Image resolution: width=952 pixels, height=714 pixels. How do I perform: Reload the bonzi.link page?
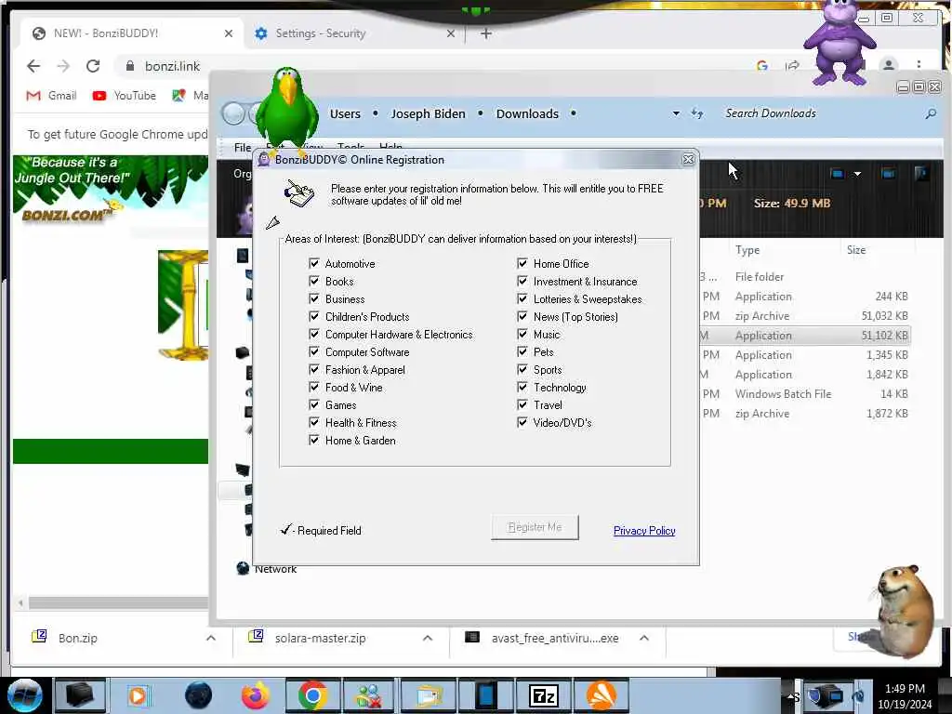coord(93,66)
